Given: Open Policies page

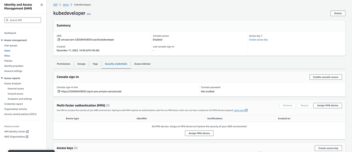Looking at the screenshot, I should coord(8,61).
